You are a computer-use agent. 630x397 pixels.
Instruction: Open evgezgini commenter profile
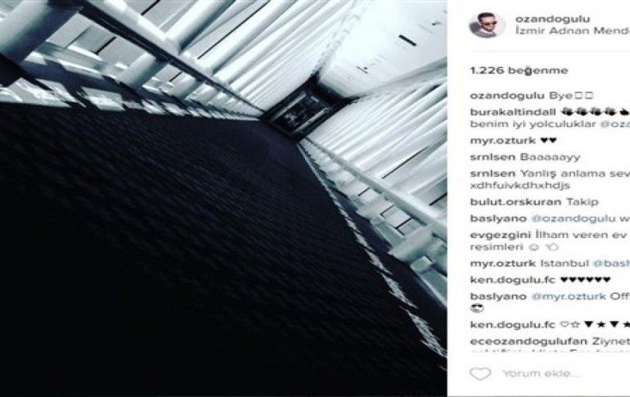tap(501, 235)
